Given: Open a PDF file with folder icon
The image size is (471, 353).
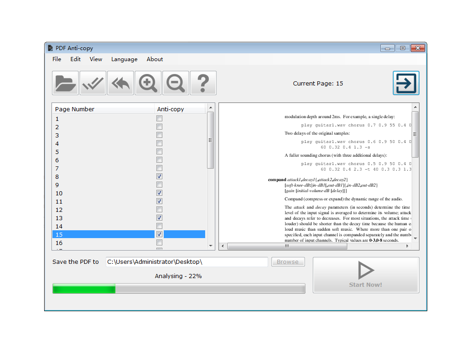Looking at the screenshot, I should (65, 83).
